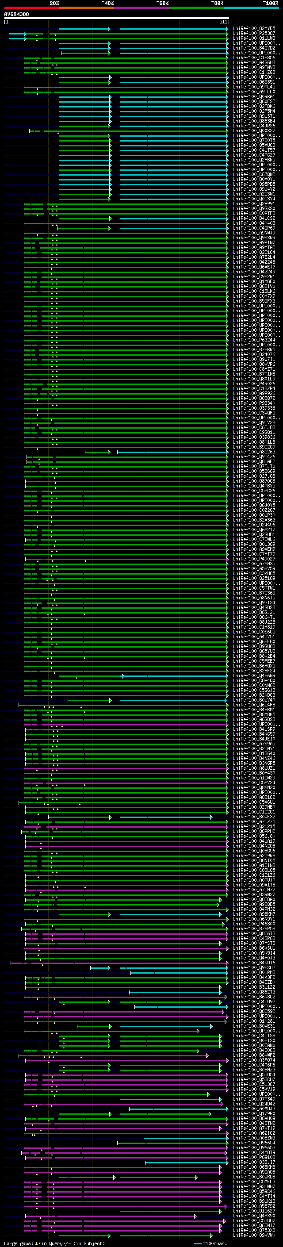Select hit UniRef100_A0EZW3
The width and height of the screenshot is (283, 1247).
[x=253, y=1139]
